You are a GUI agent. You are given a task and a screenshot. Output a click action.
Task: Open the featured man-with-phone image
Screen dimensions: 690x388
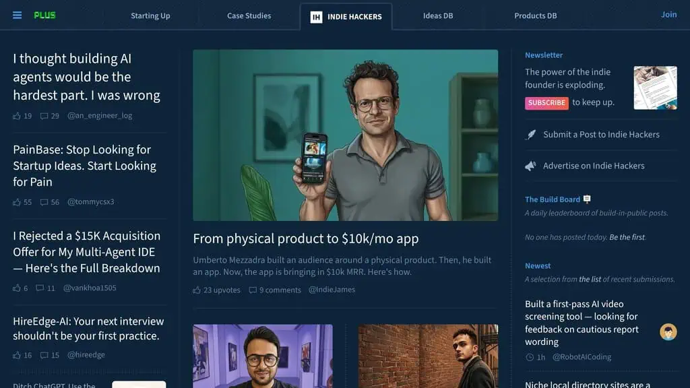346,135
